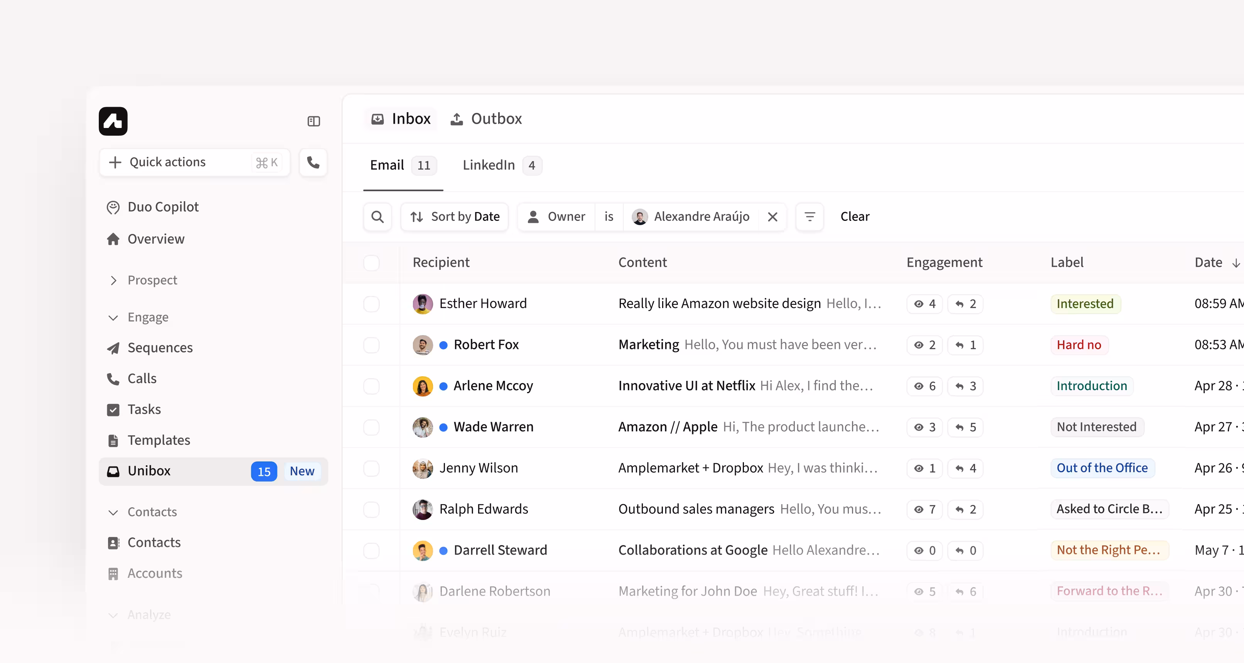
Task: Open Calls in sidebar
Action: click(131, 378)
